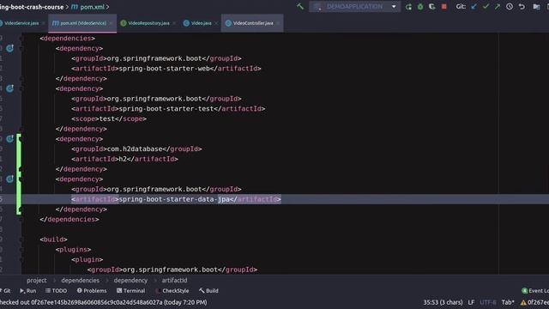Open the CheckStyle tool window
This screenshot has height=309, width=549.
coord(172,291)
